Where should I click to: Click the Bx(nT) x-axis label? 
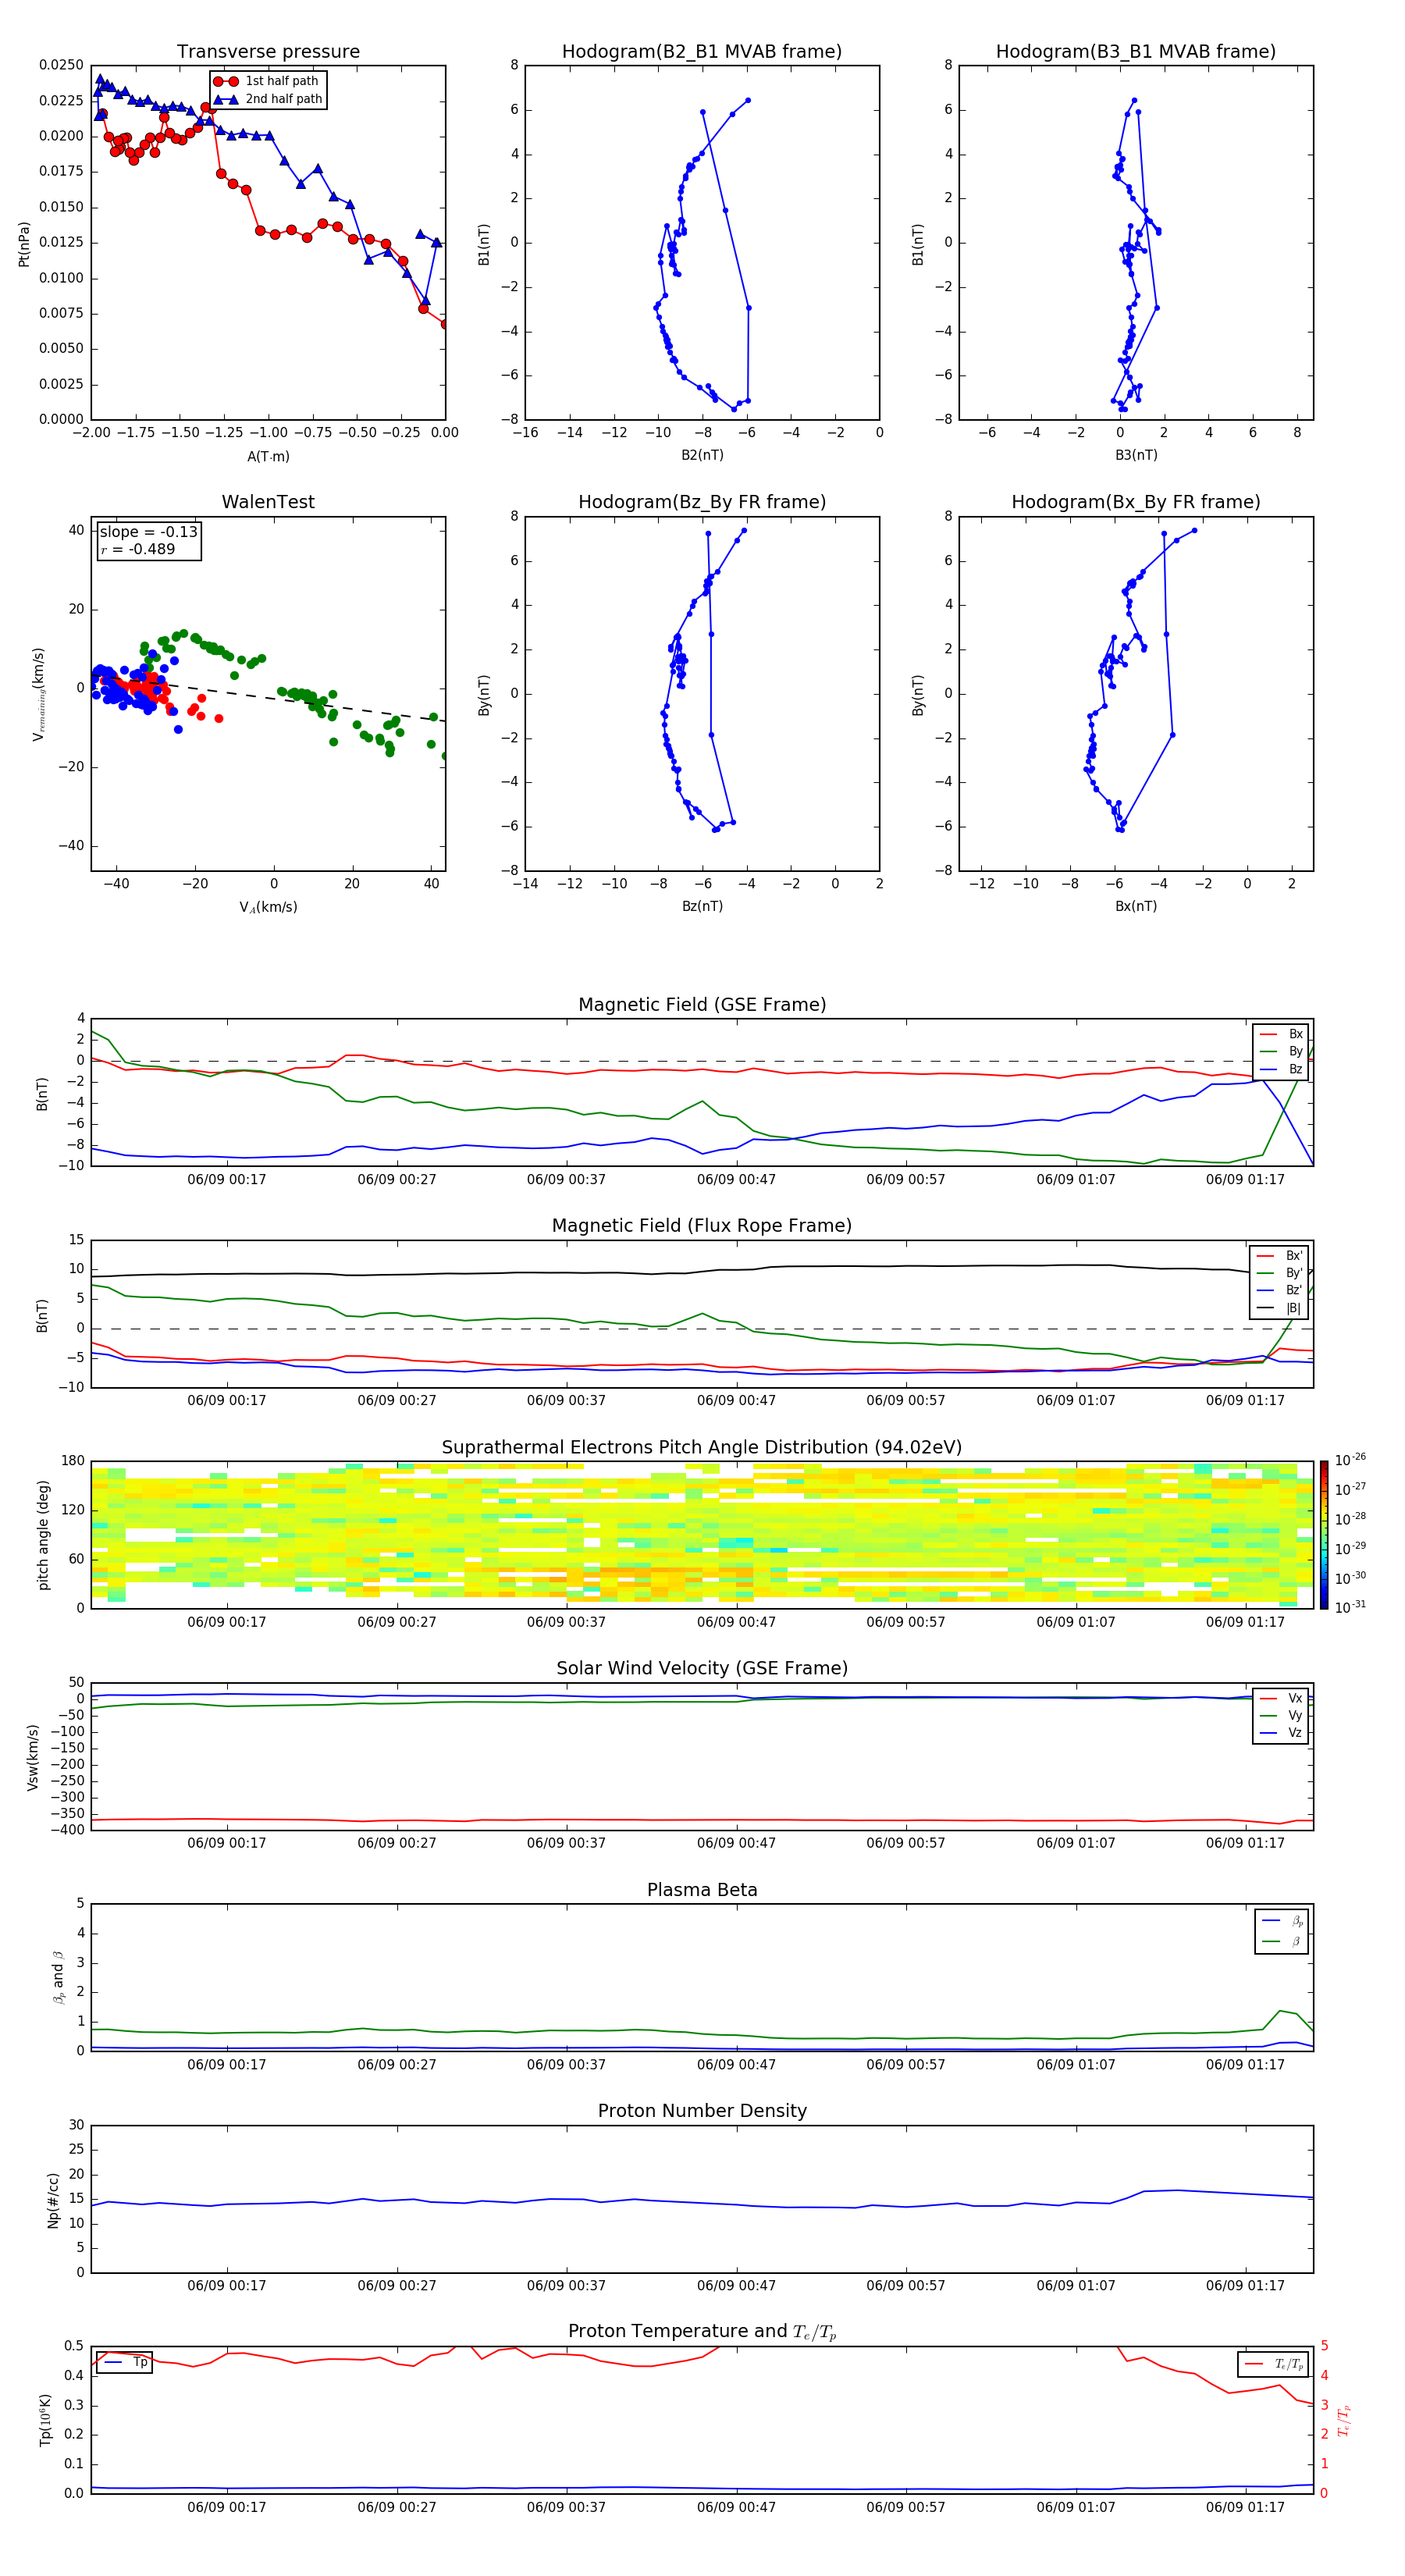click(x=1136, y=906)
